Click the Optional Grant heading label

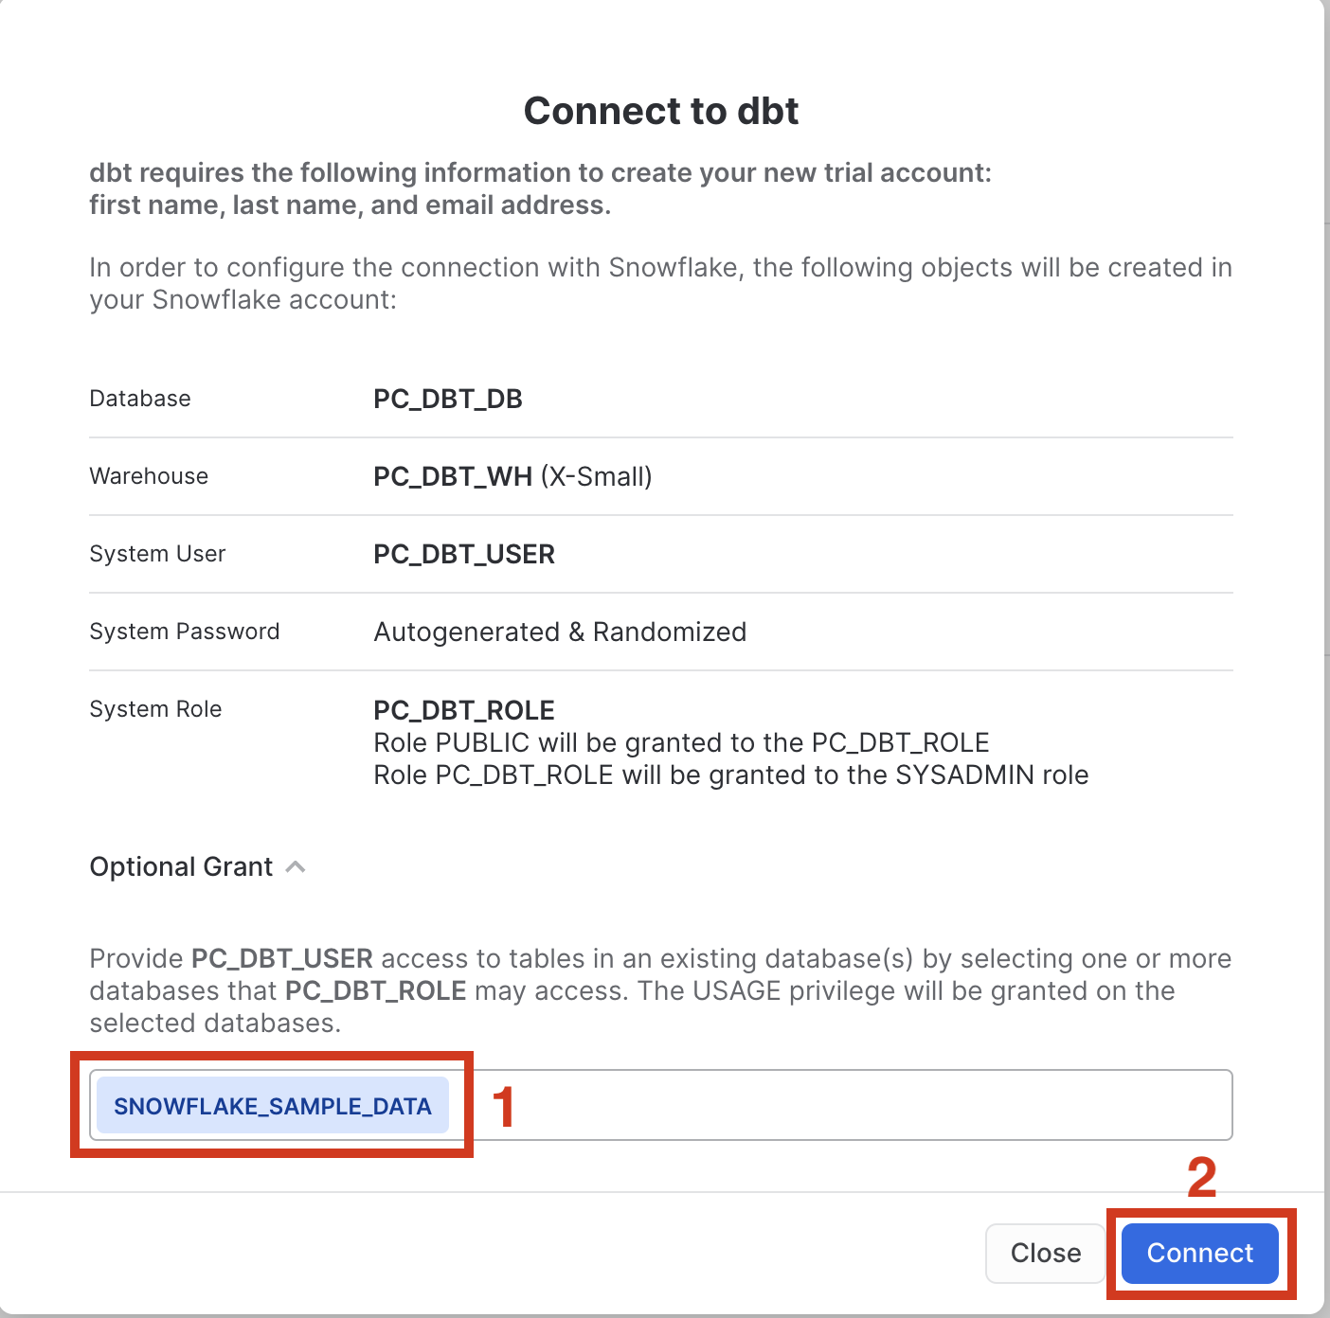click(x=180, y=866)
